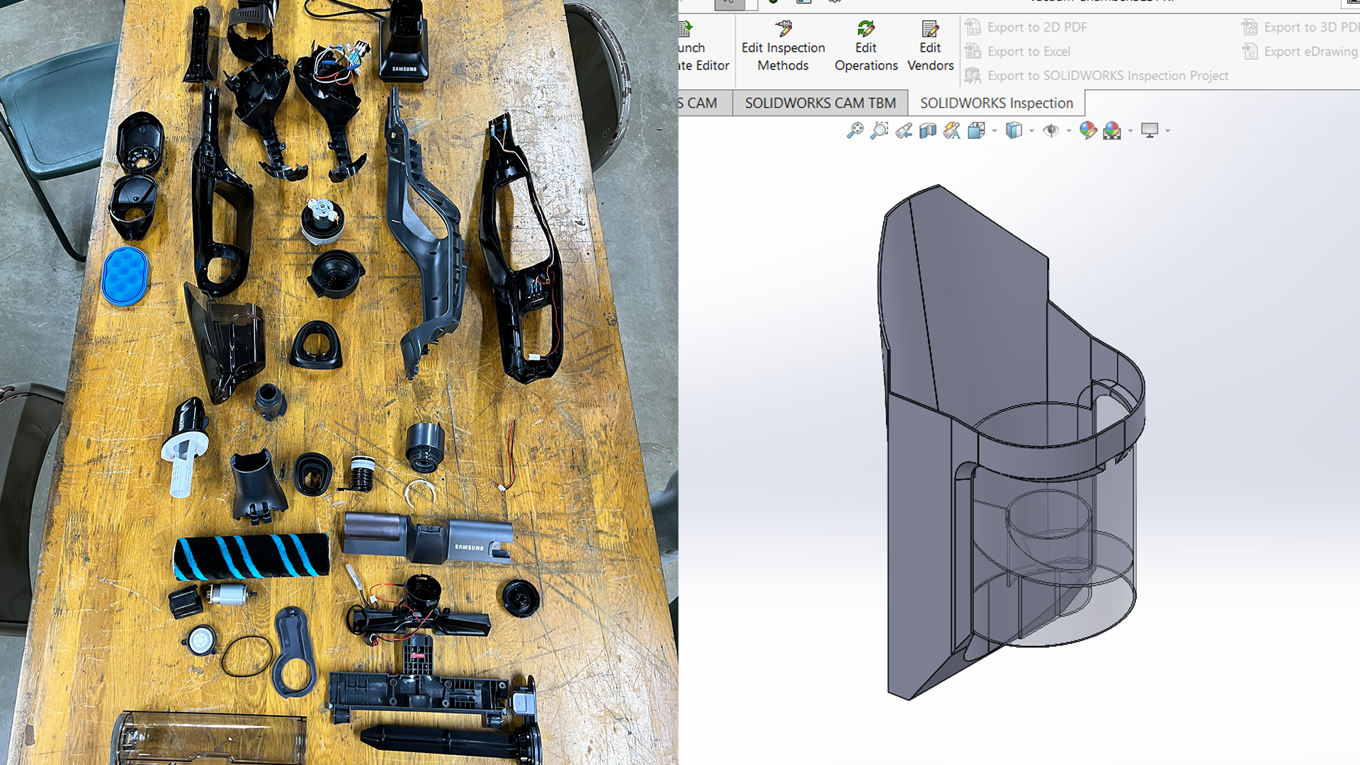Click the Dynamic Annotation Views icon
Image resolution: width=1360 pixels, height=765 pixels.
pyautogui.click(x=951, y=131)
